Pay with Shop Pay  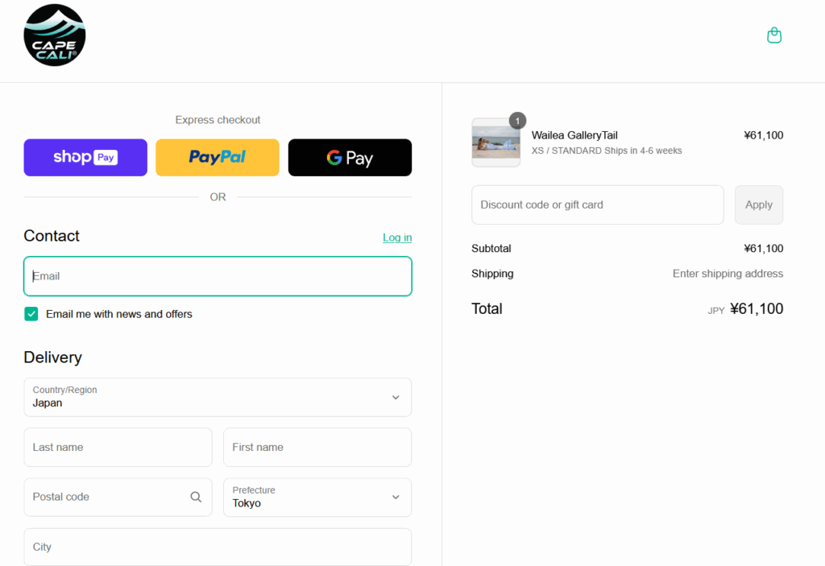pos(85,157)
